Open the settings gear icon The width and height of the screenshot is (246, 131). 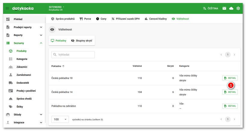coord(238,8)
